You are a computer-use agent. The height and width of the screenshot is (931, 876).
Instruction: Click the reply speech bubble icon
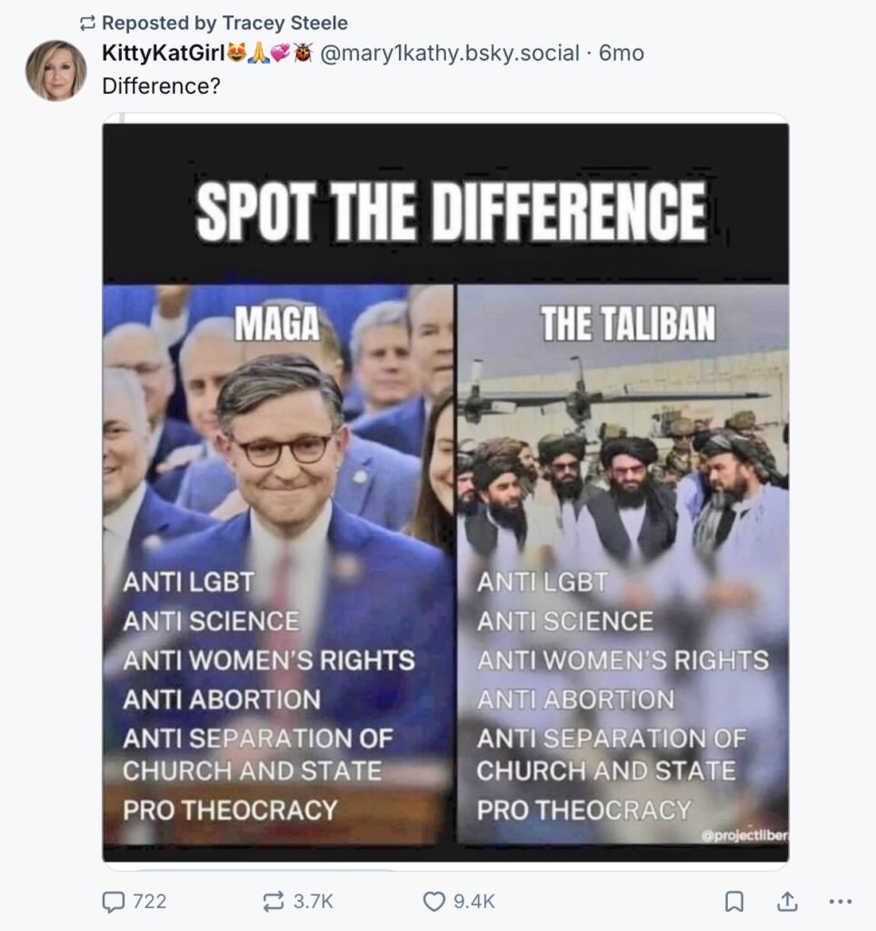click(113, 901)
